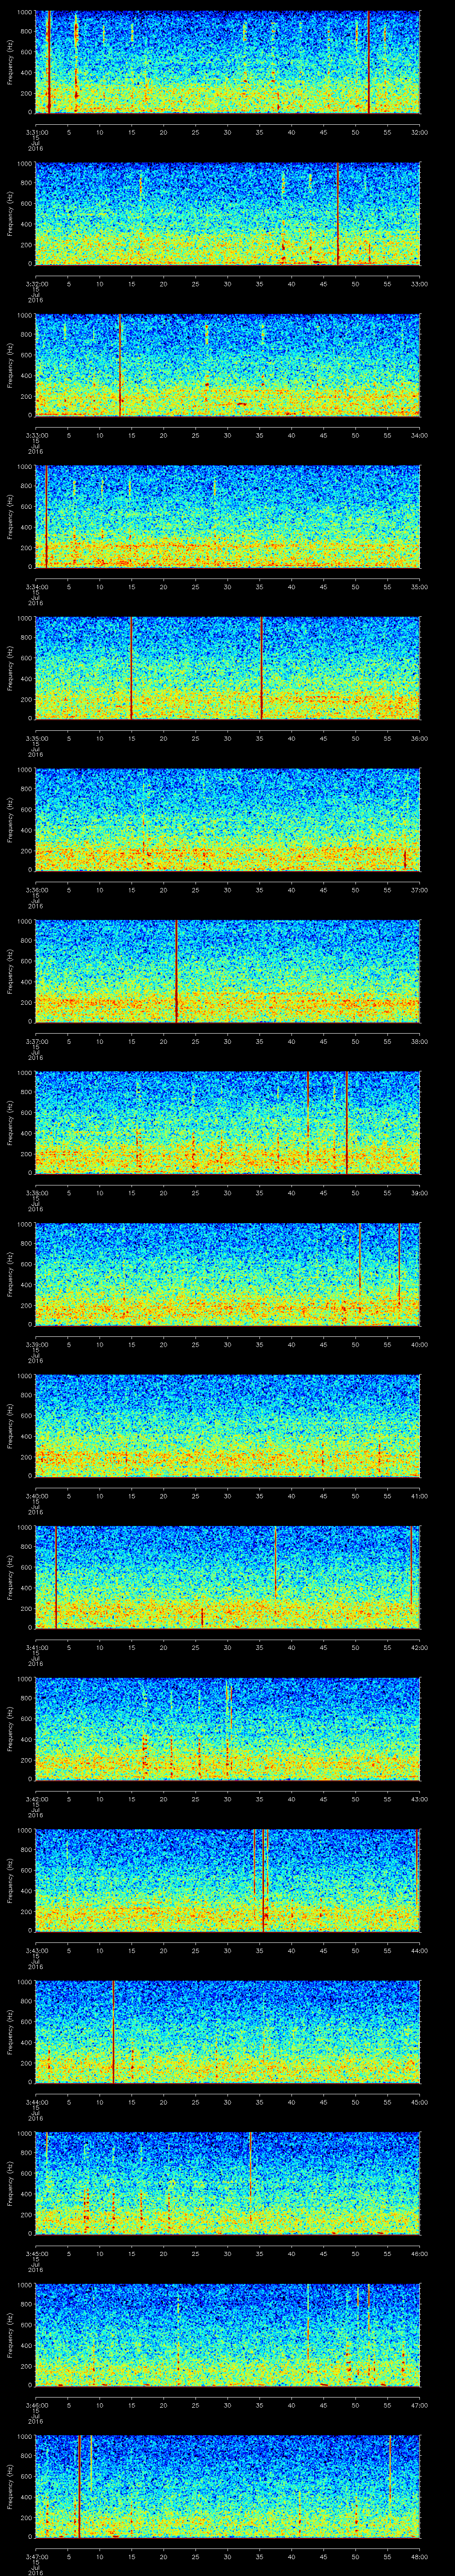Select the spectrogram panel starting at 3:32:00
Image resolution: width=455 pixels, height=2576 pixels.
pyautogui.click(x=228, y=213)
